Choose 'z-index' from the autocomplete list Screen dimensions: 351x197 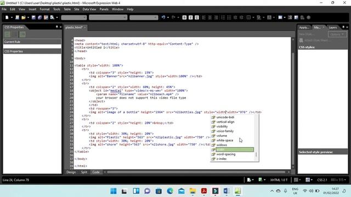coord(222,159)
